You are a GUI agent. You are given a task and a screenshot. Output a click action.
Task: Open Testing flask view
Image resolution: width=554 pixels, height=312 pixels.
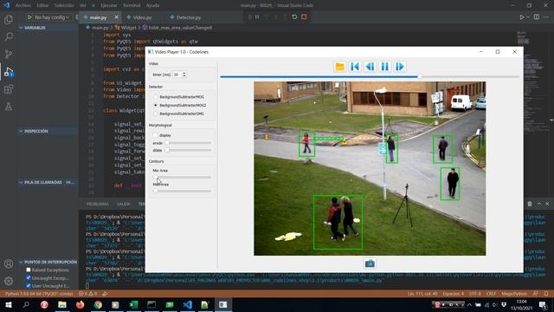(9, 106)
